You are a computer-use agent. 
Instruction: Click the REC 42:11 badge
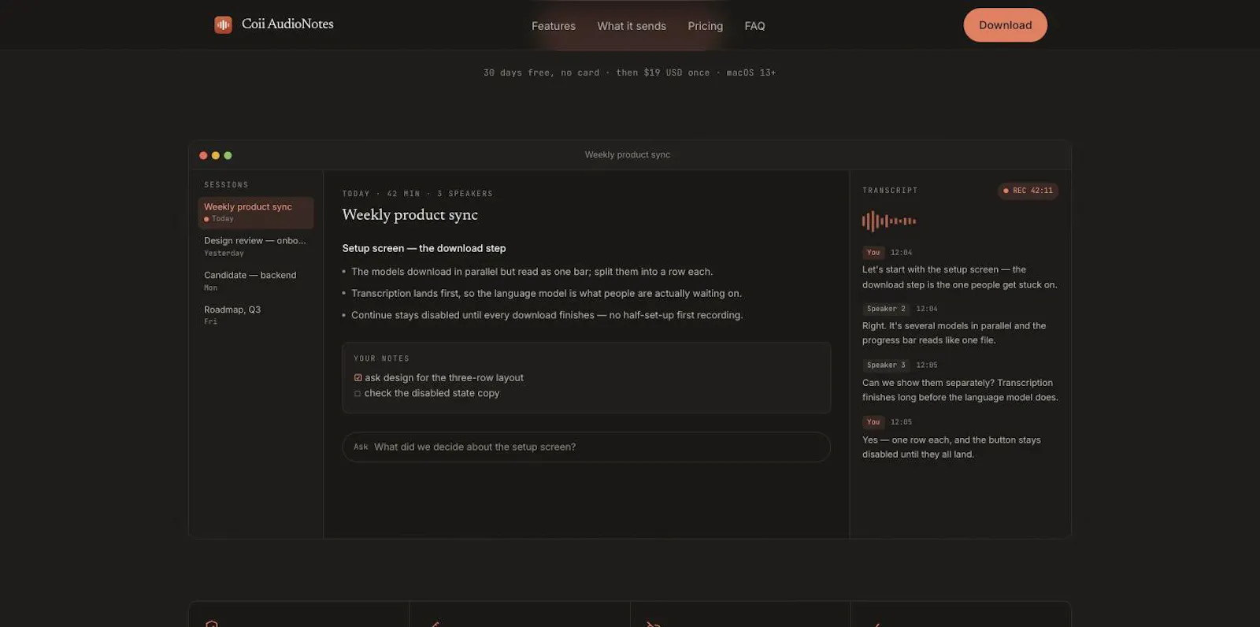tap(1028, 191)
